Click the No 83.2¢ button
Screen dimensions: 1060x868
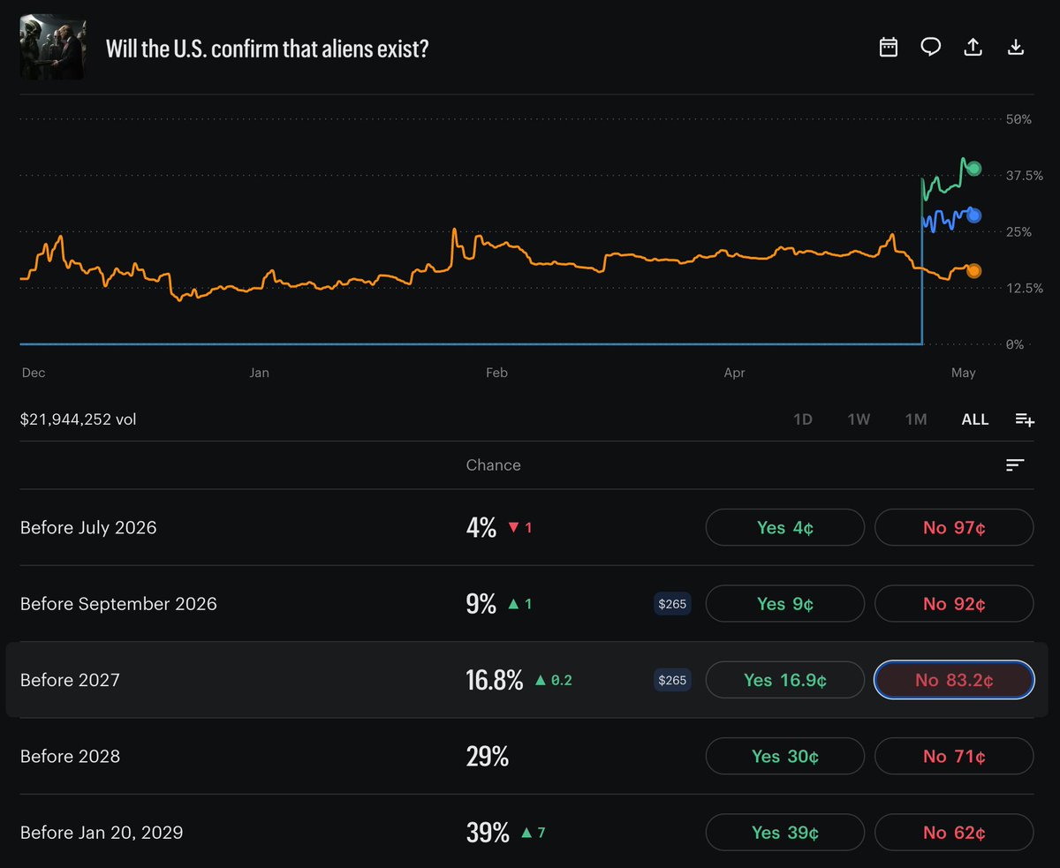[954, 680]
